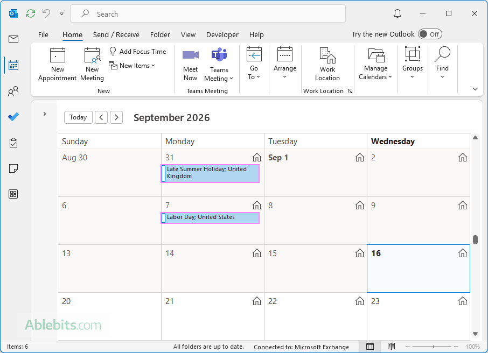Viewport: 488px width, 353px height.
Task: Click the Today button
Action: tap(78, 117)
